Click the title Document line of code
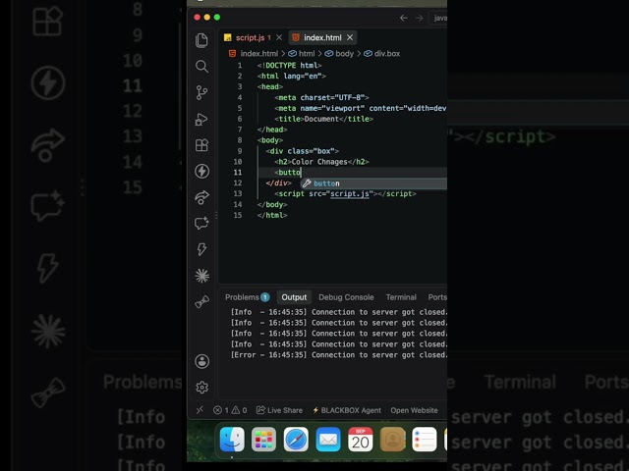Image resolution: width=629 pixels, height=471 pixels. (323, 119)
